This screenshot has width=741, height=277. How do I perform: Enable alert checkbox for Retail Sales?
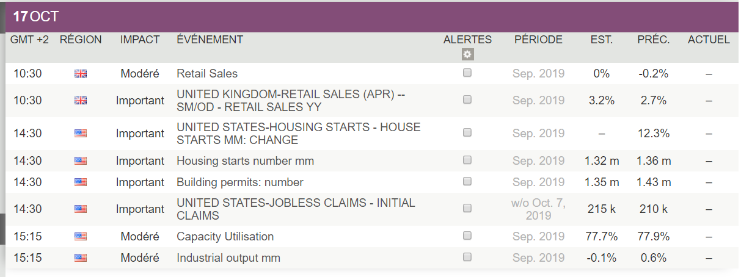tap(467, 73)
